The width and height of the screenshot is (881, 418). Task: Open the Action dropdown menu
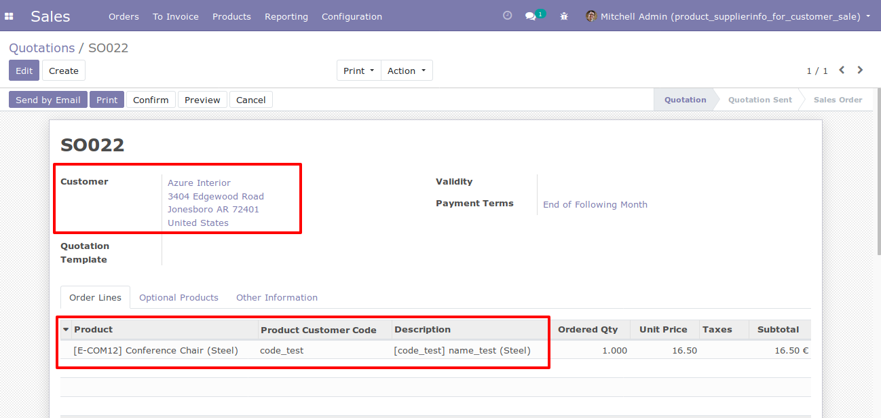pyautogui.click(x=407, y=70)
